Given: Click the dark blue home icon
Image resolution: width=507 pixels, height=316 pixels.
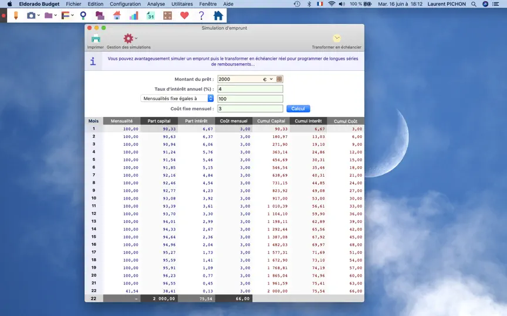Looking at the screenshot, I should (x=218, y=15).
